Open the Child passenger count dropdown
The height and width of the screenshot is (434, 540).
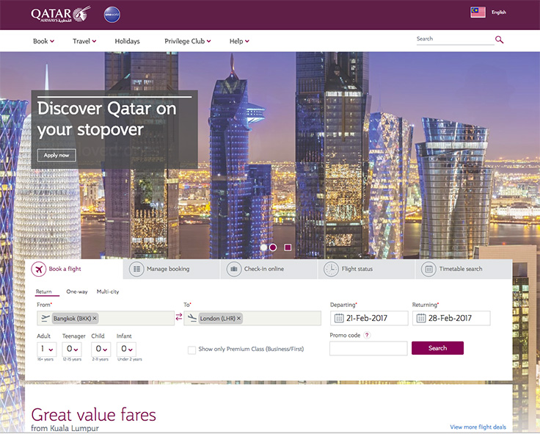[101, 350]
